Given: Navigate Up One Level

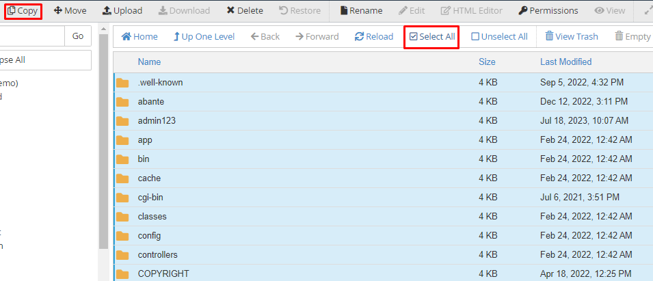Looking at the screenshot, I should click(204, 36).
